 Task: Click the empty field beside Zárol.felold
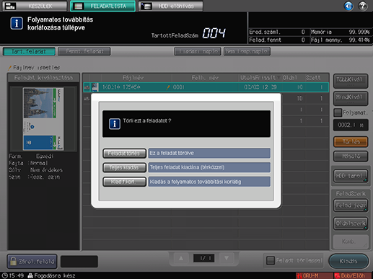(79, 262)
